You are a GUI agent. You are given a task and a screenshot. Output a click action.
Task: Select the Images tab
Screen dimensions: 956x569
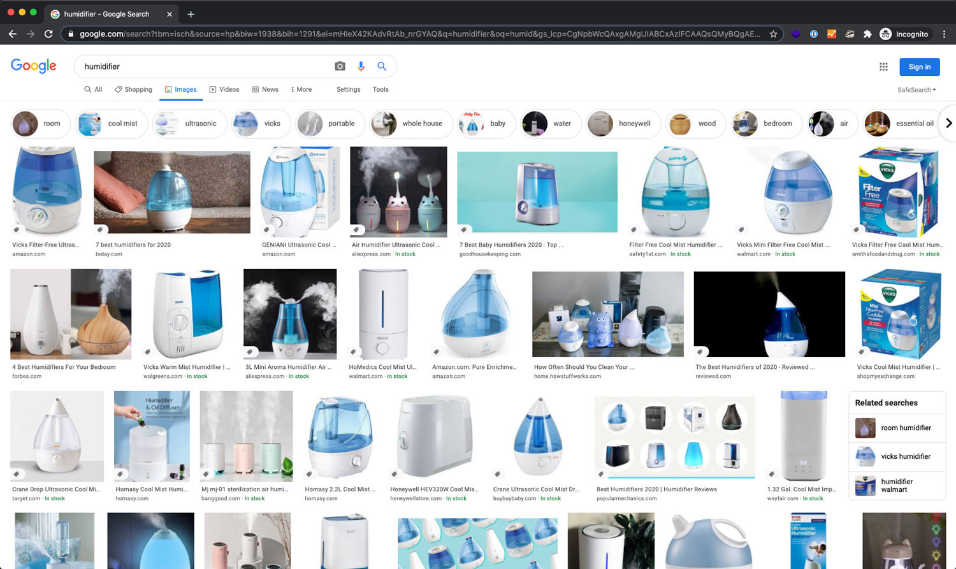(x=181, y=89)
